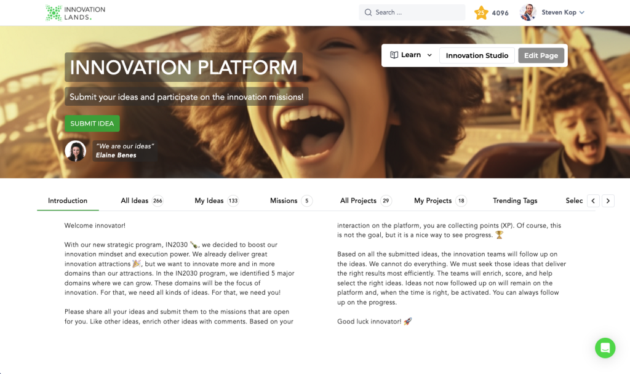This screenshot has height=374, width=630.
Task: Click inside the Search input field
Action: (x=412, y=12)
